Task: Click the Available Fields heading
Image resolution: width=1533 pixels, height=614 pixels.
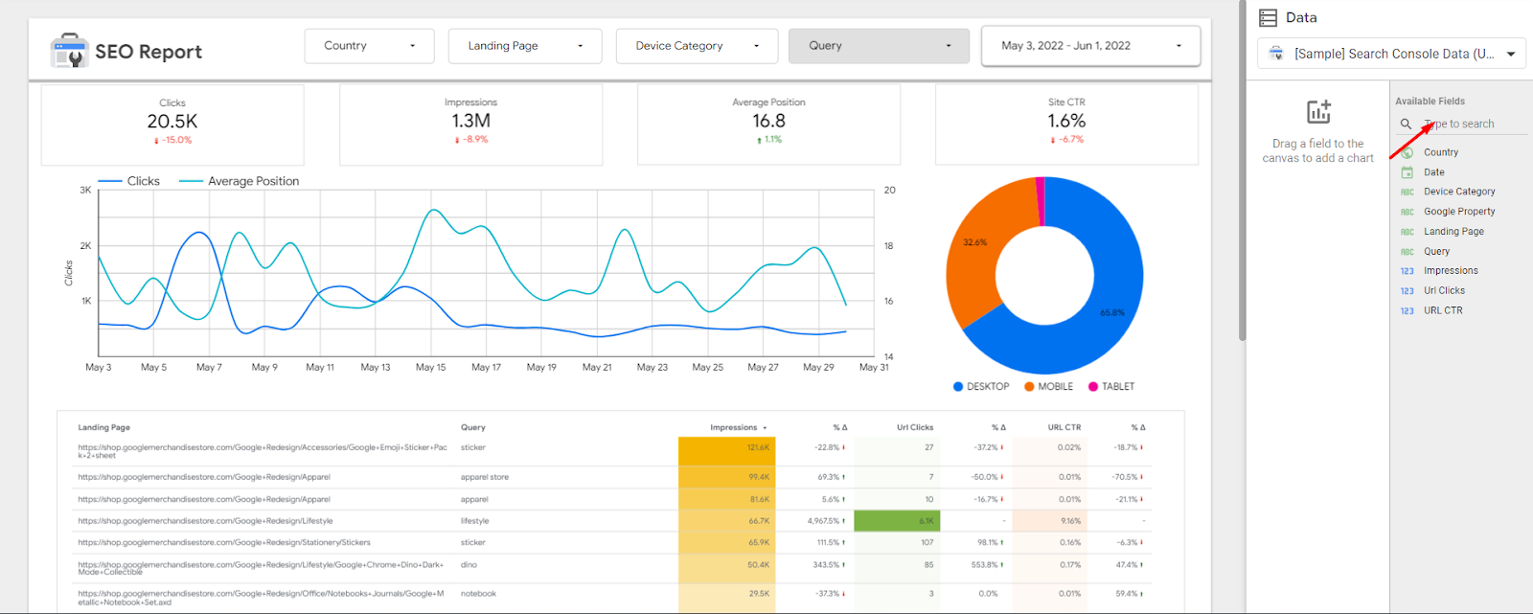Action: pos(1430,101)
